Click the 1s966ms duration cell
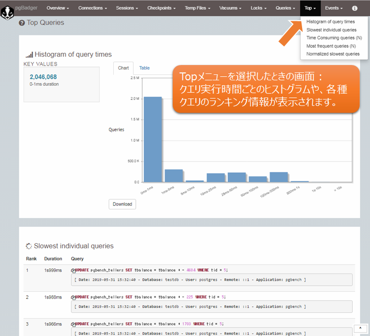 pyautogui.click(x=53, y=324)
